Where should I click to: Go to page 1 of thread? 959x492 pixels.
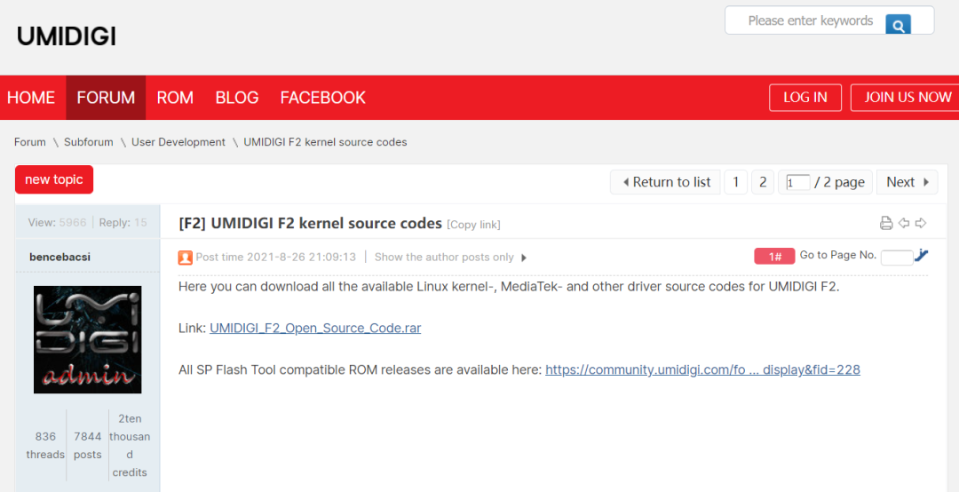tap(736, 182)
